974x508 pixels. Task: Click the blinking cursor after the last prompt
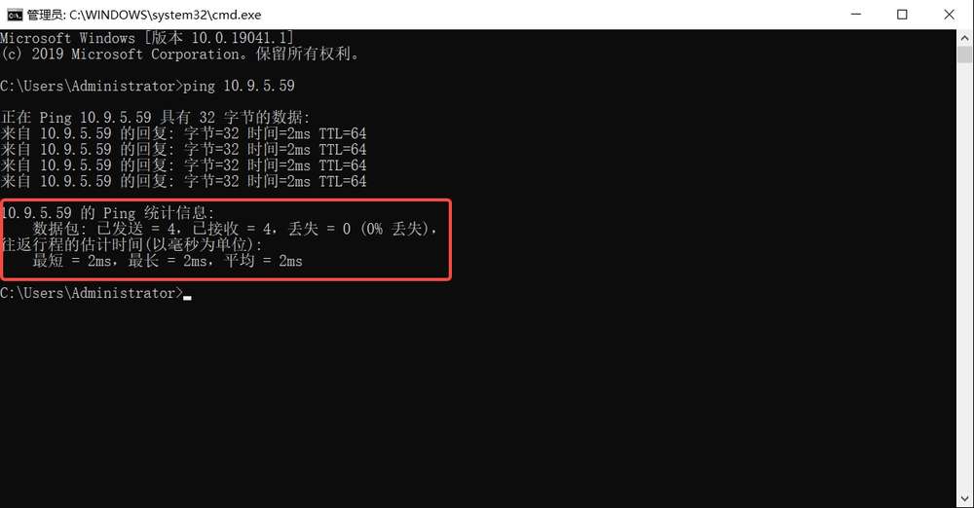pyautogui.click(x=188, y=298)
